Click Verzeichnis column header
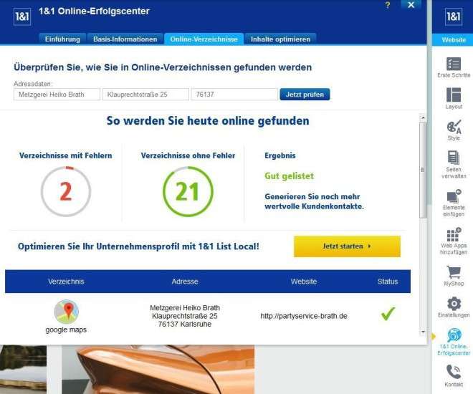The width and height of the screenshot is (473, 394). (66, 282)
